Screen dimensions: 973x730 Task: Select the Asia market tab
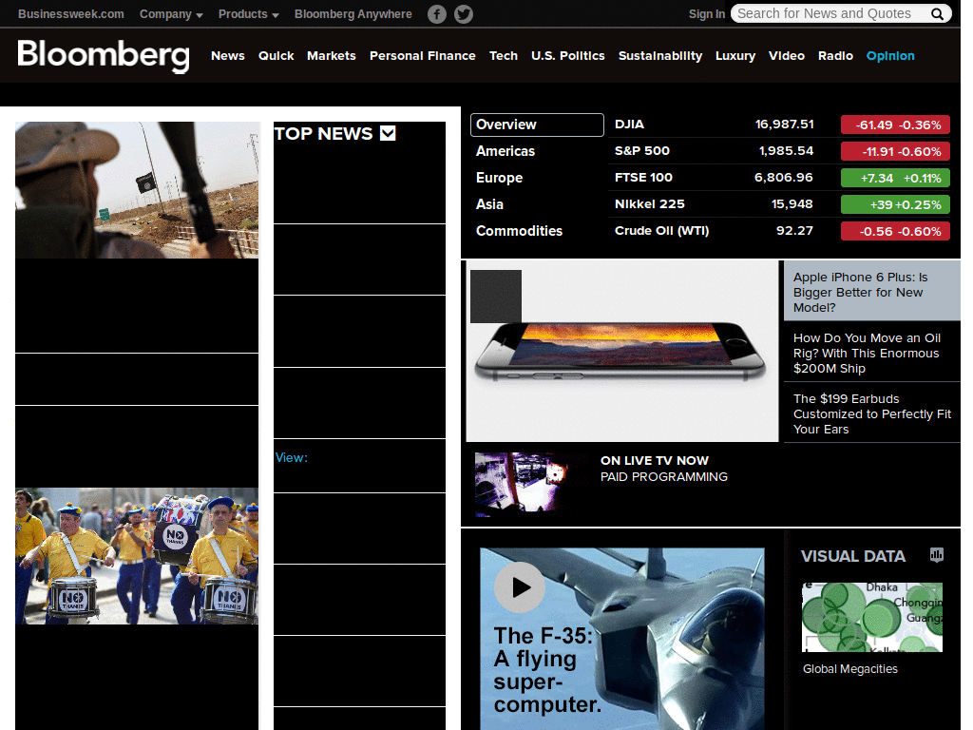(489, 205)
